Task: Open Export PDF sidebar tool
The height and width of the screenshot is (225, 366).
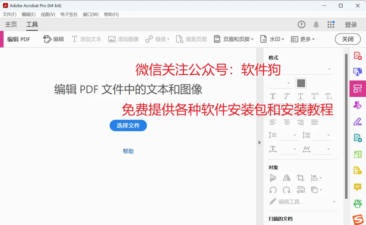Action: 358,138
